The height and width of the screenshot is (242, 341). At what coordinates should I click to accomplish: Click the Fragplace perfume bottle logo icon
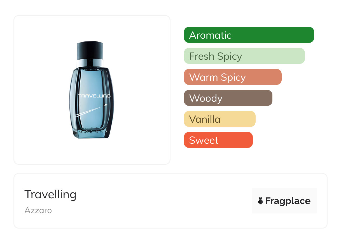[x=261, y=201]
